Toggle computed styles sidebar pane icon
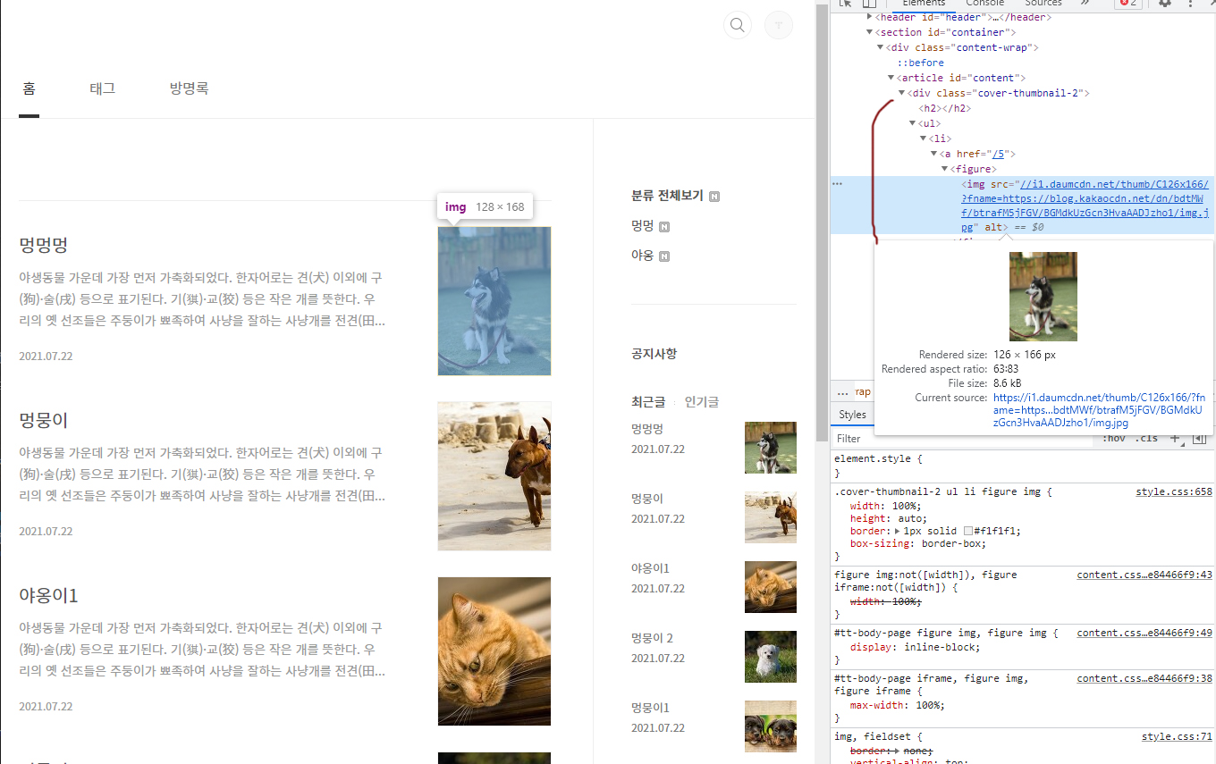This screenshot has height=764, width=1216. click(1199, 439)
